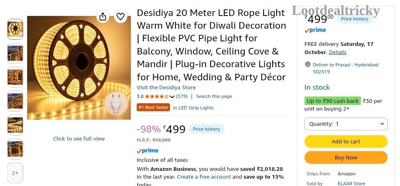The image size is (400, 186).
Task: Click the star rating icons
Action: pos(157,96)
